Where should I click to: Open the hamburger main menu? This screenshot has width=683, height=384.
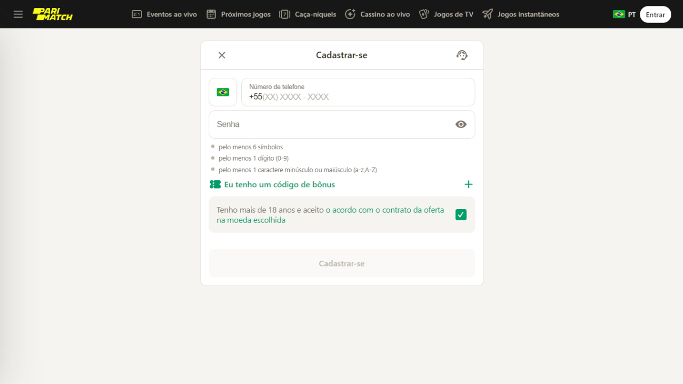click(18, 14)
